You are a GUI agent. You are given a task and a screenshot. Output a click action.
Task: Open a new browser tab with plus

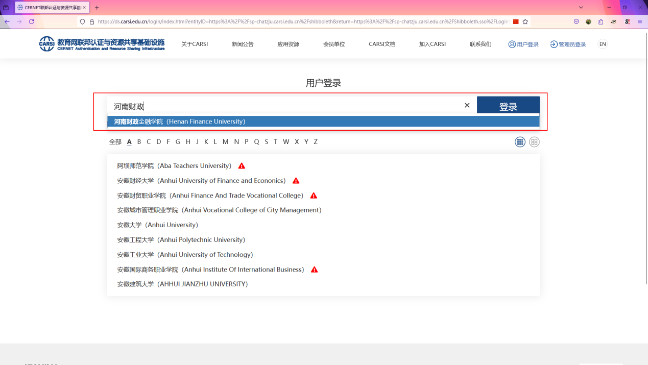coord(97,8)
